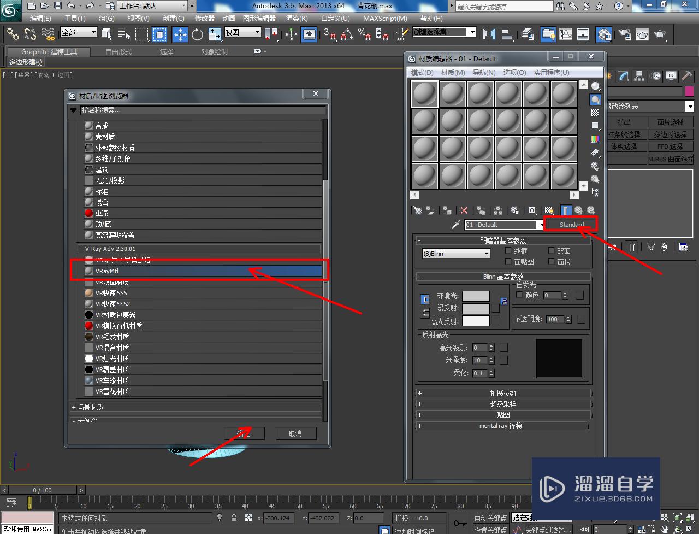Click the Save file icon in title bar

click(58, 6)
